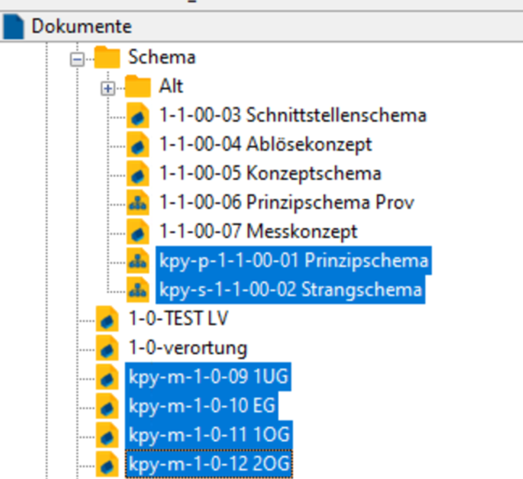This screenshot has width=523, height=479.
Task: Click the 1-0-TEST LV document icon
Action: tap(107, 319)
